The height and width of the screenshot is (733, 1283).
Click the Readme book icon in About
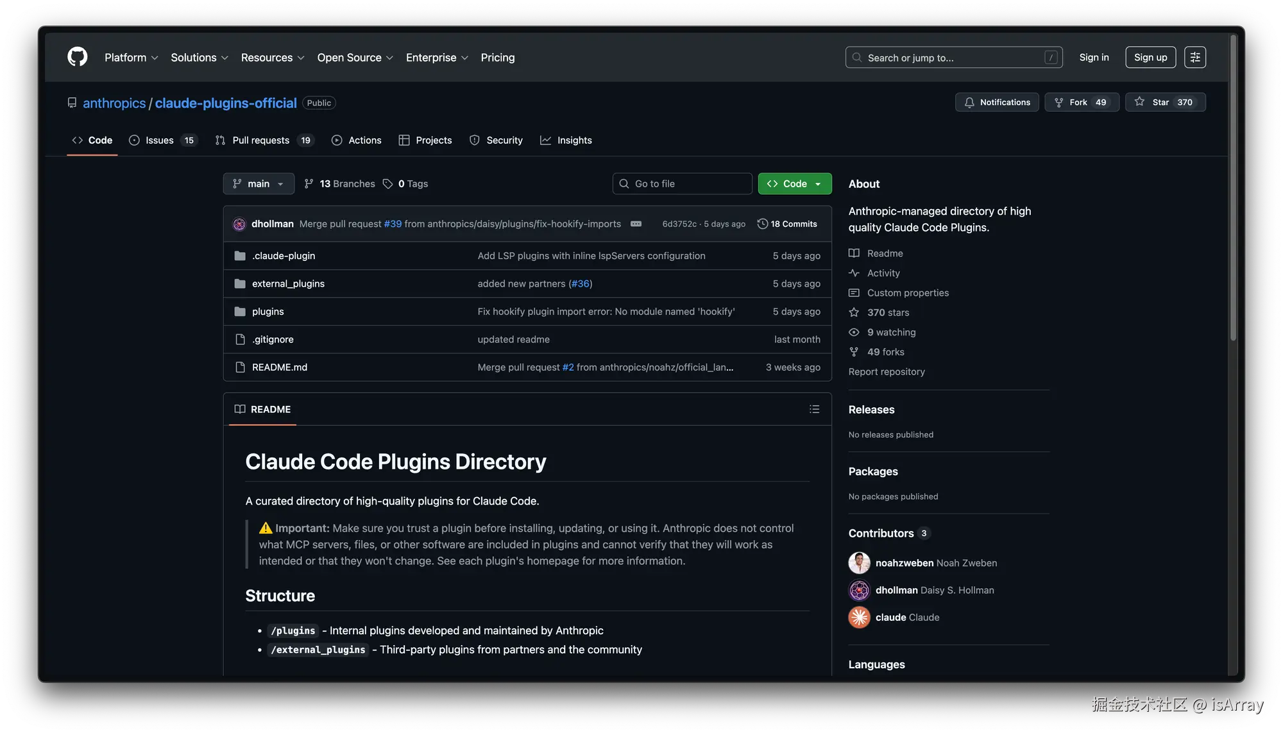point(854,253)
